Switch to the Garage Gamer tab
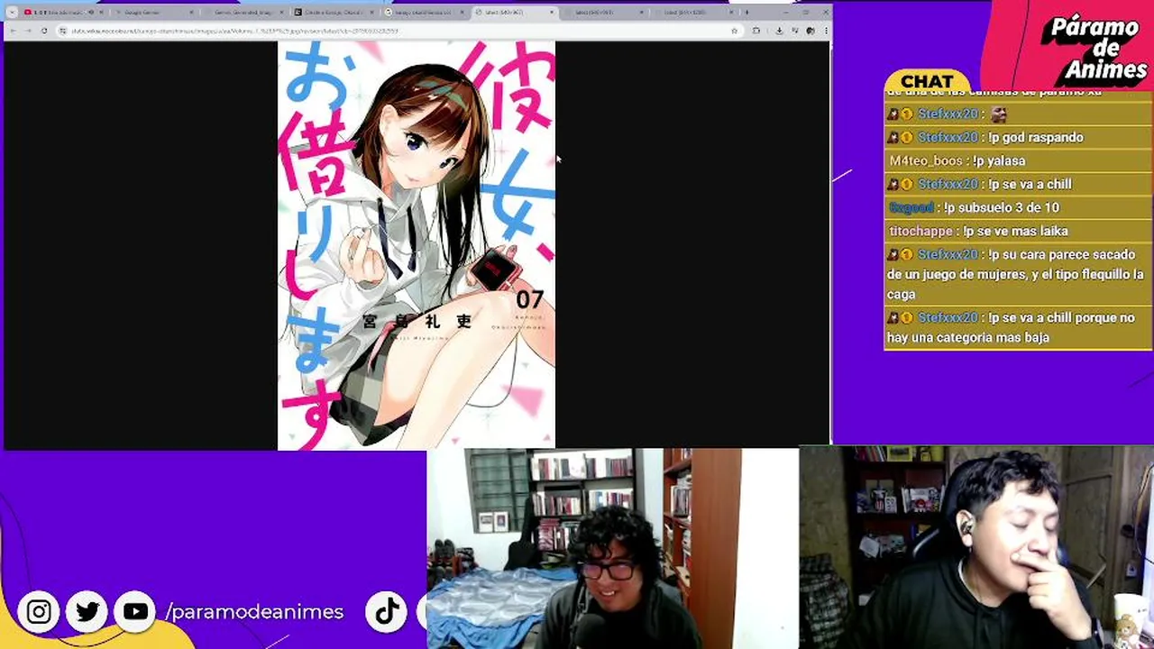 click(153, 13)
